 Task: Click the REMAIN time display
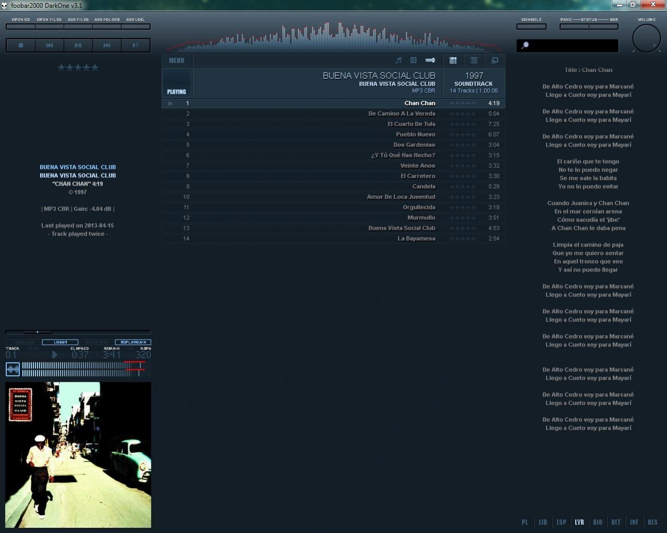click(112, 355)
